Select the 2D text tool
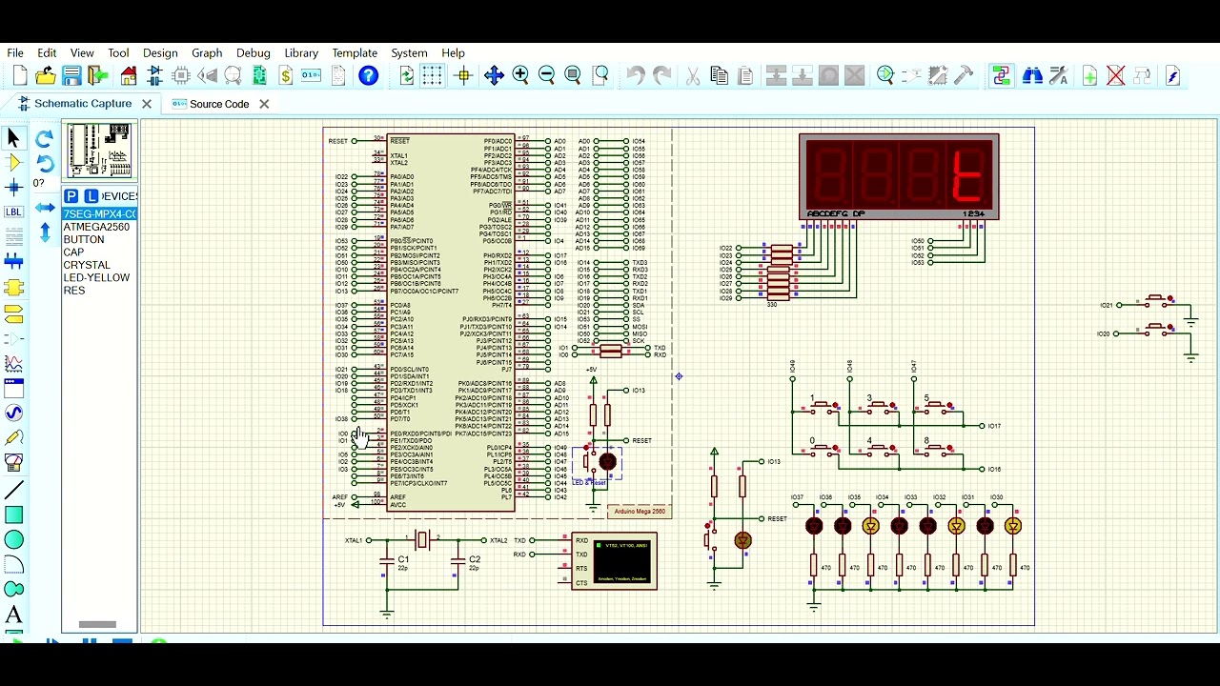 [13, 615]
